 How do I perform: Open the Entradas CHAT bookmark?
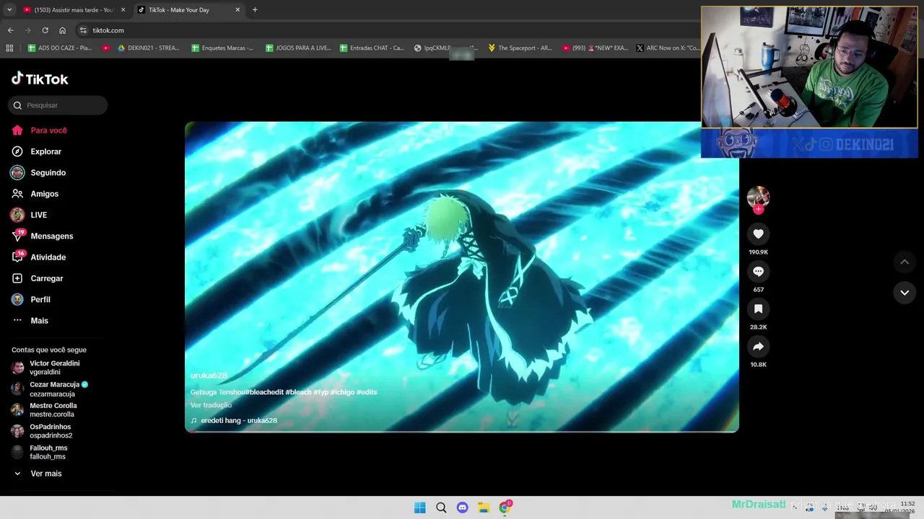pos(372,48)
